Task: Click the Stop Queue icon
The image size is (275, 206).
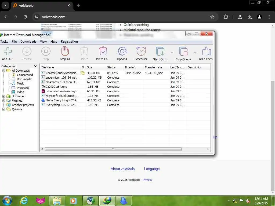Action: point(183,51)
